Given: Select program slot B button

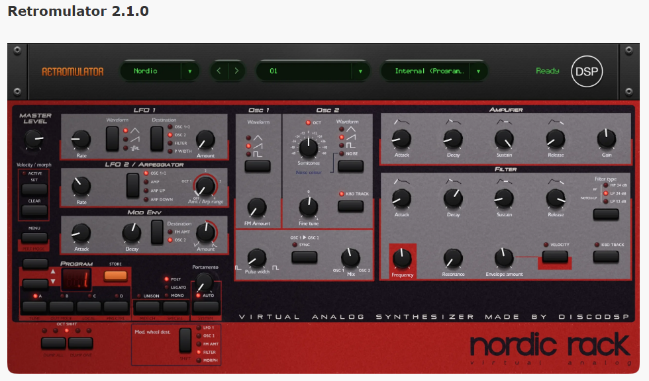Looking at the screenshot, I should [62, 307].
